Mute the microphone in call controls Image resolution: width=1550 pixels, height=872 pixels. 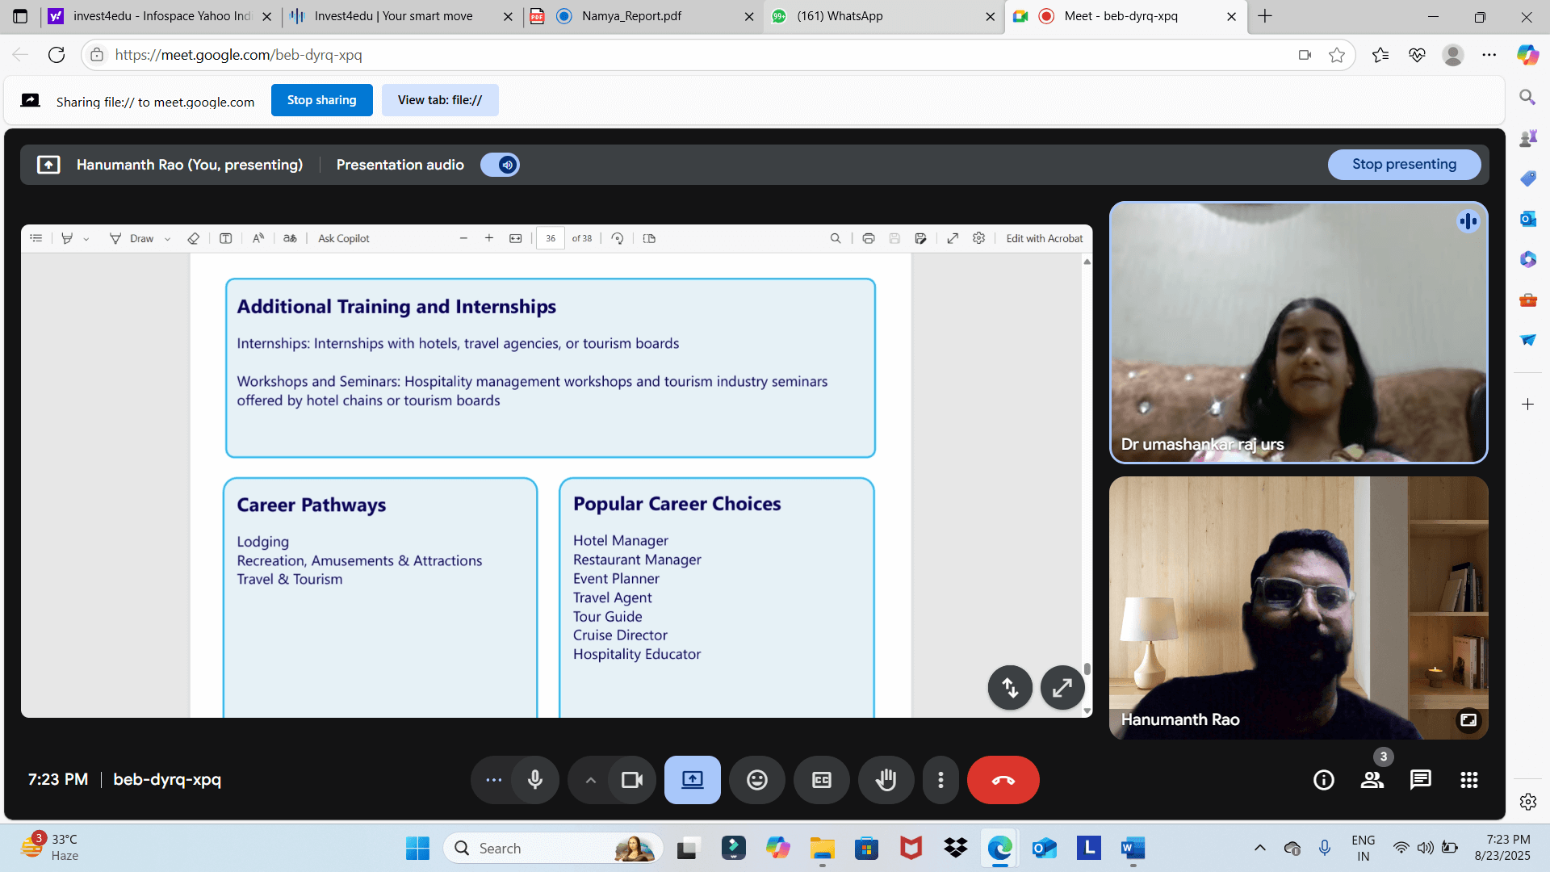click(534, 780)
